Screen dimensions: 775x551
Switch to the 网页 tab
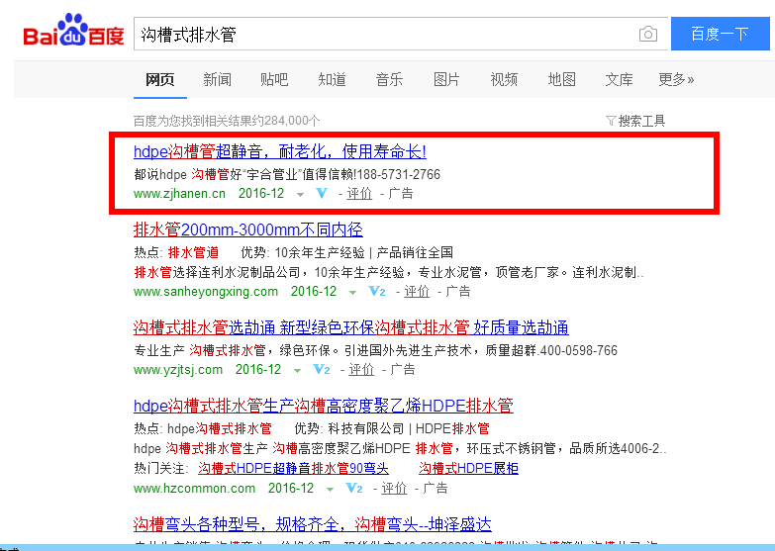point(159,79)
